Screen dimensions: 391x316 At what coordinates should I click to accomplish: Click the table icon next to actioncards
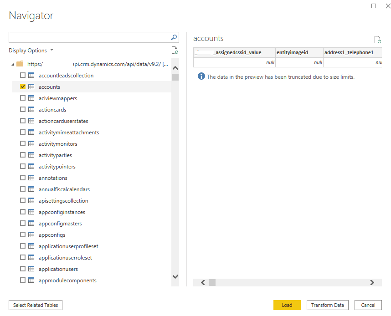pos(31,110)
